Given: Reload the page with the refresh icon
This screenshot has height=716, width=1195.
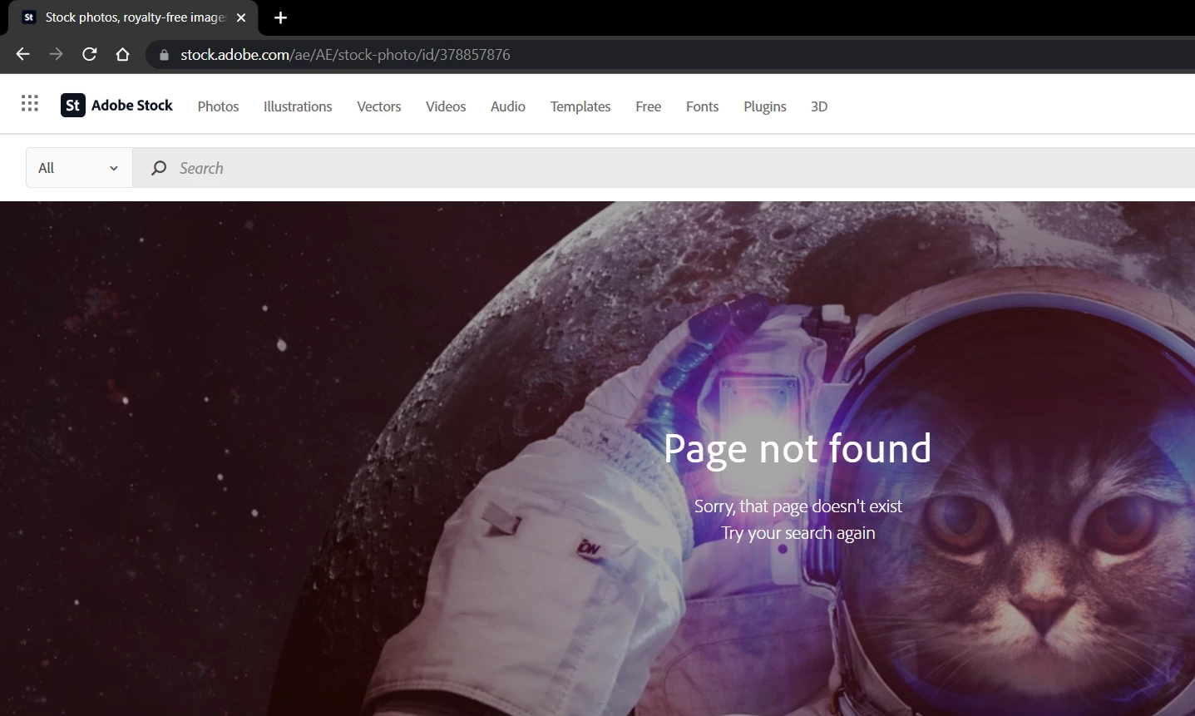Looking at the screenshot, I should click(x=90, y=54).
